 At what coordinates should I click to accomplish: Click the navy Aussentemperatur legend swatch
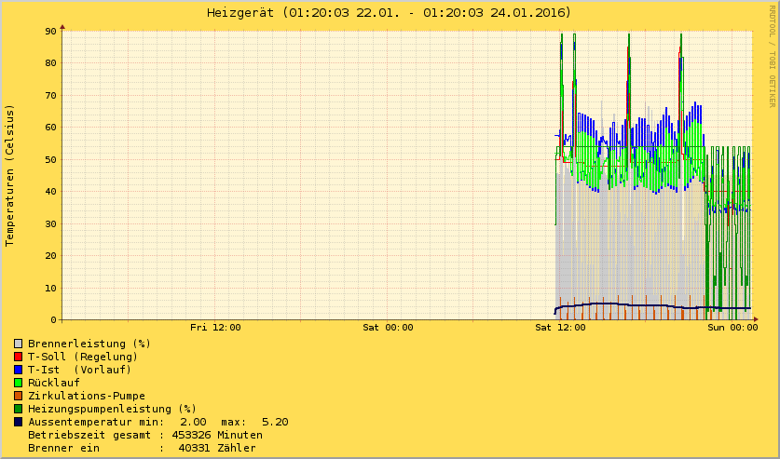[x=19, y=422]
